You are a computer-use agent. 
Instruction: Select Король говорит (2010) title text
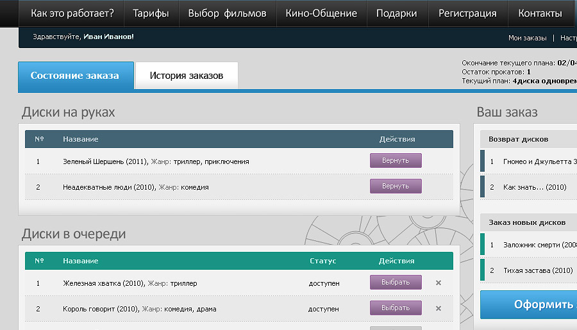point(100,309)
